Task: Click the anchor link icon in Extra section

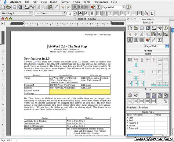Action: 136,95
